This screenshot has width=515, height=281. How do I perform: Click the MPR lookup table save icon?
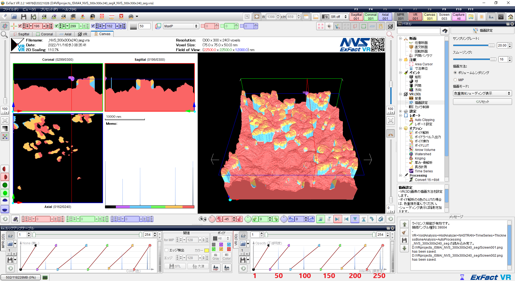click(x=10, y=260)
